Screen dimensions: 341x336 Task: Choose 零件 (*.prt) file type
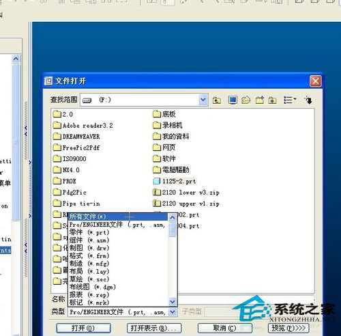[118, 233]
